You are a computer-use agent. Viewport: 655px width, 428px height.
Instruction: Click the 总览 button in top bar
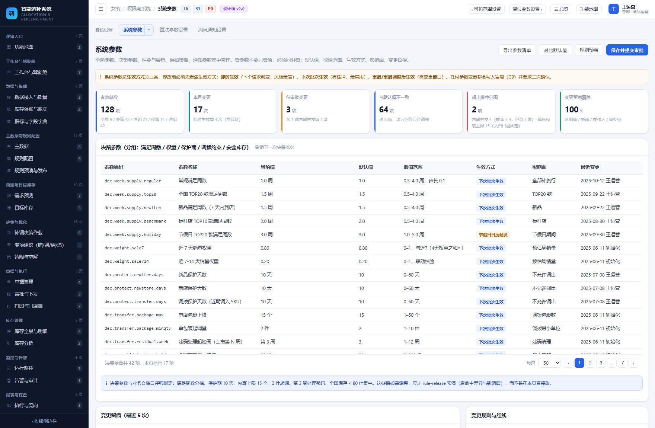561,9
